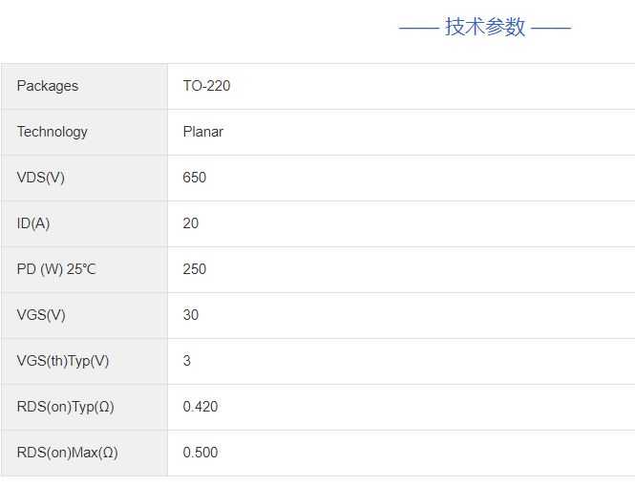Click the 技术参数 section heading
This screenshot has height=486, width=635.
coord(485,27)
